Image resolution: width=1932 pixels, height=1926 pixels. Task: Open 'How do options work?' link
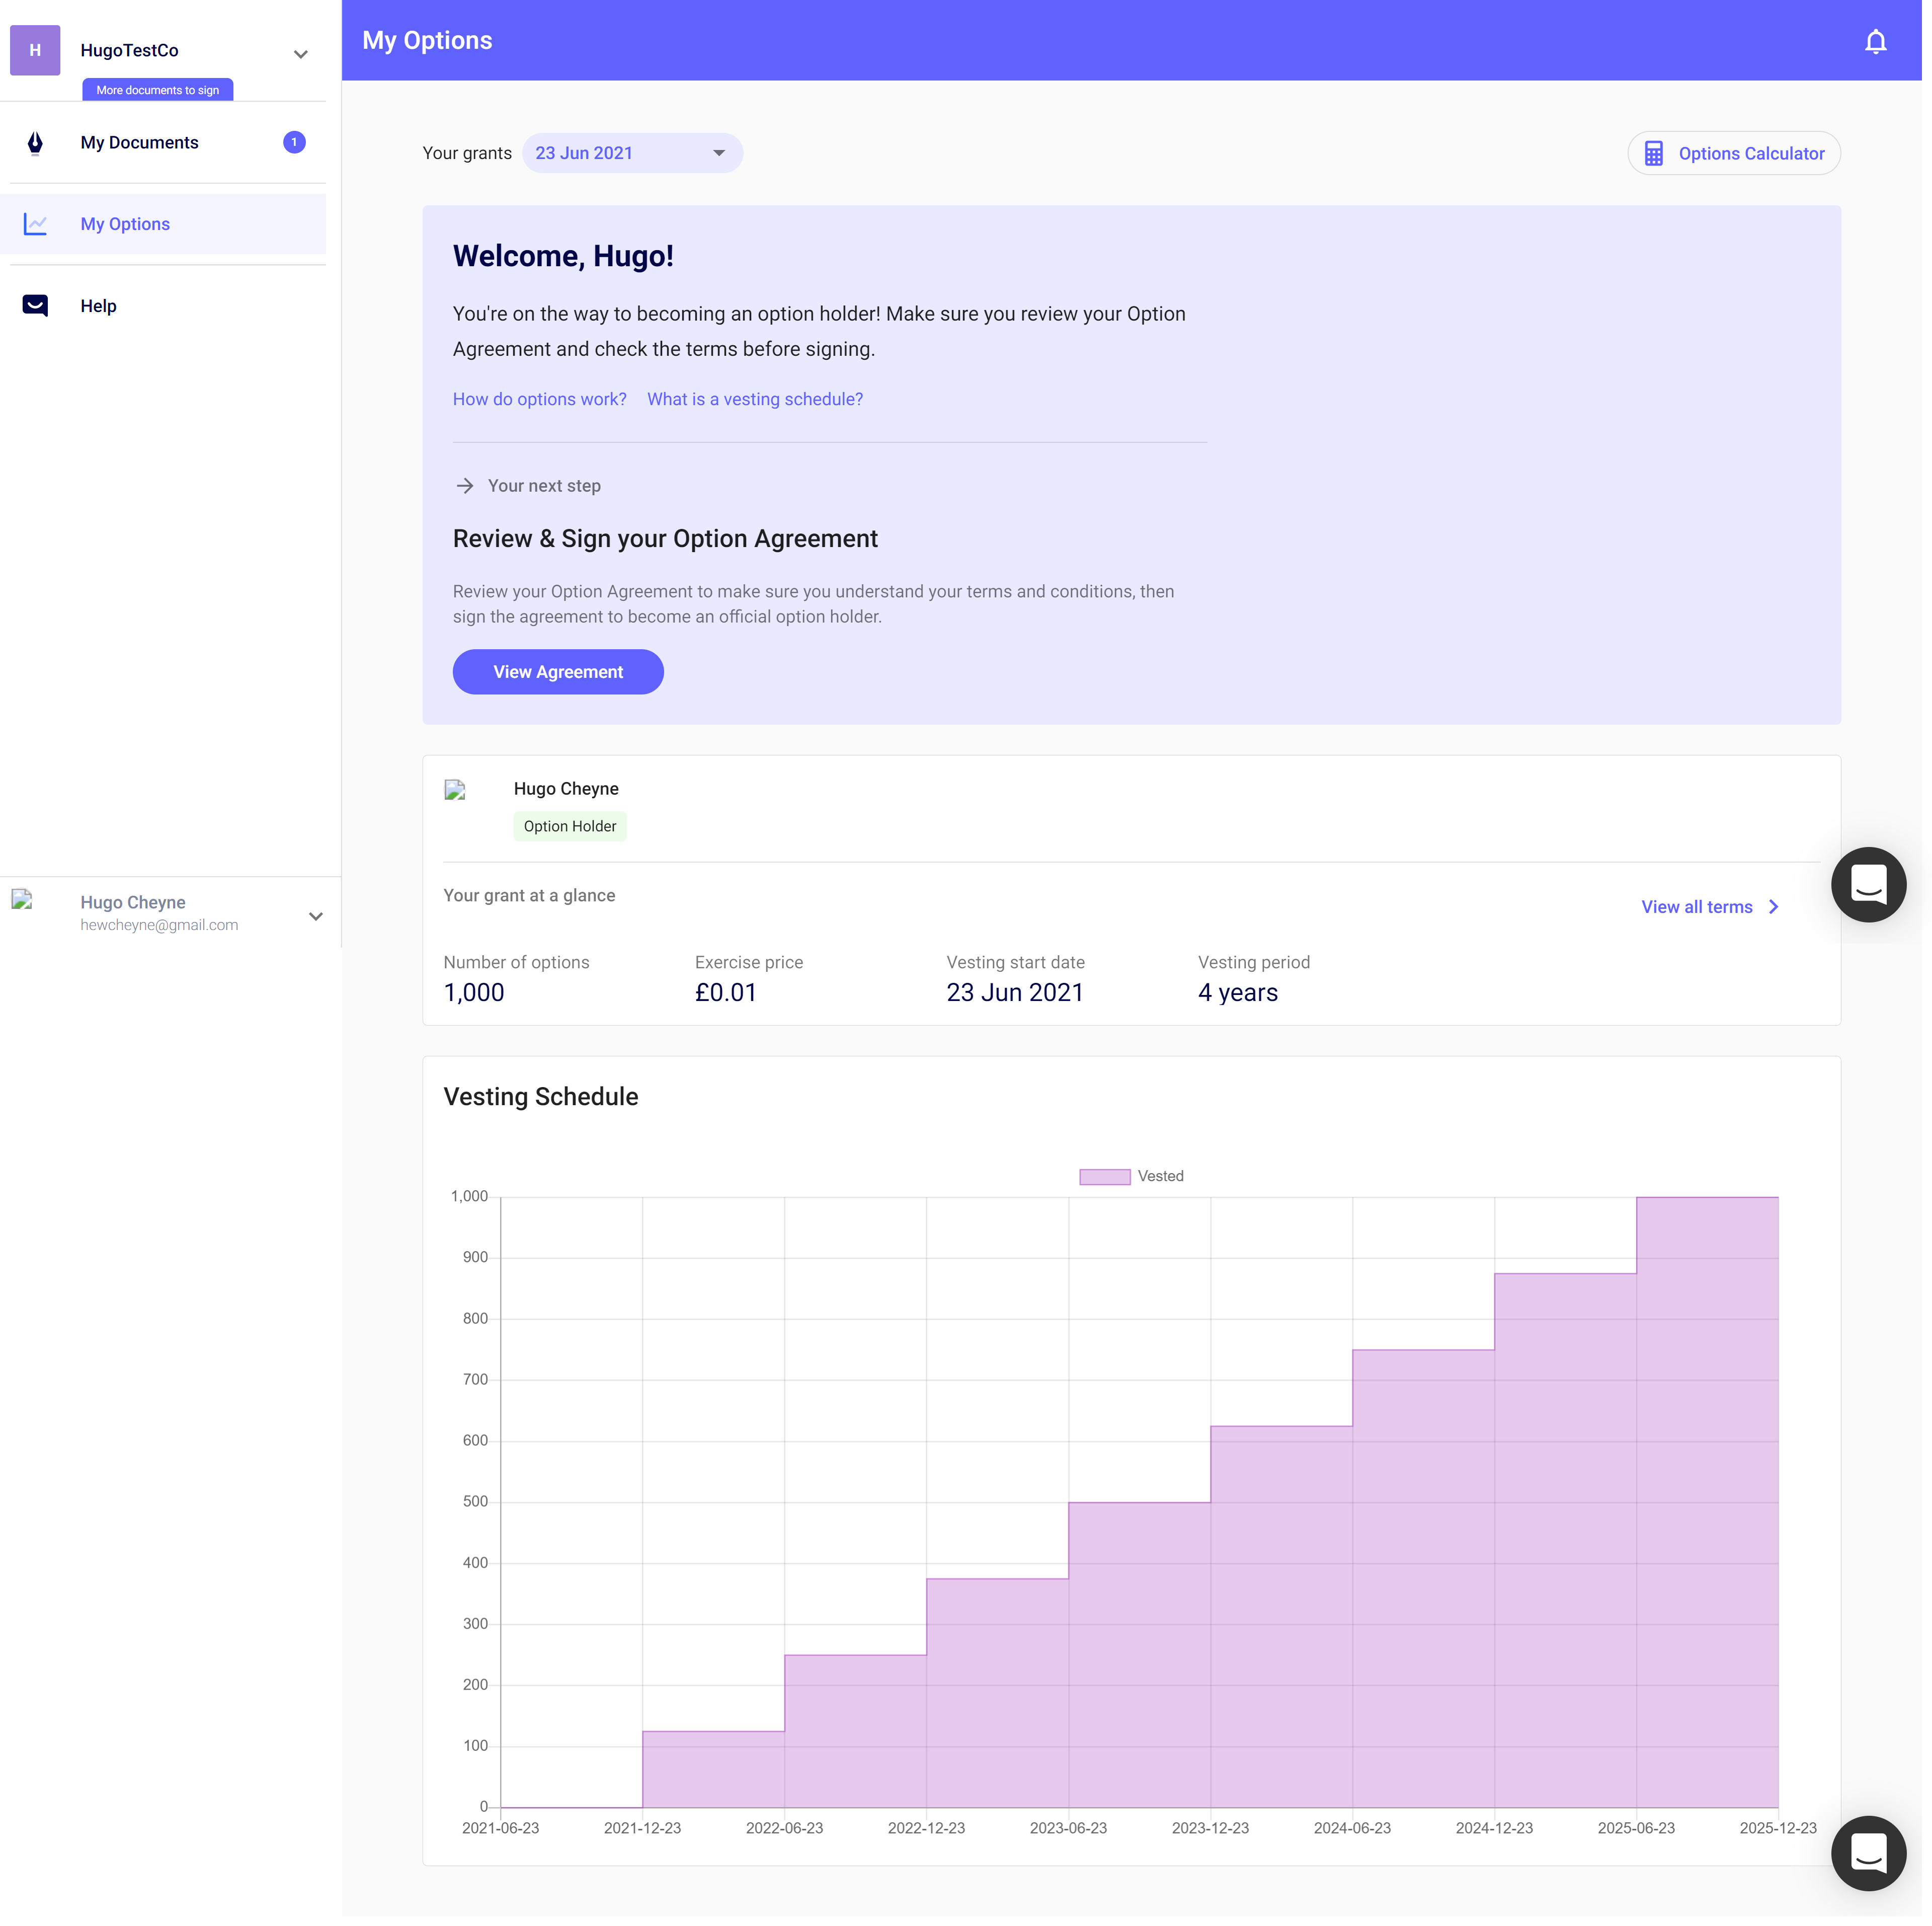pyautogui.click(x=539, y=399)
